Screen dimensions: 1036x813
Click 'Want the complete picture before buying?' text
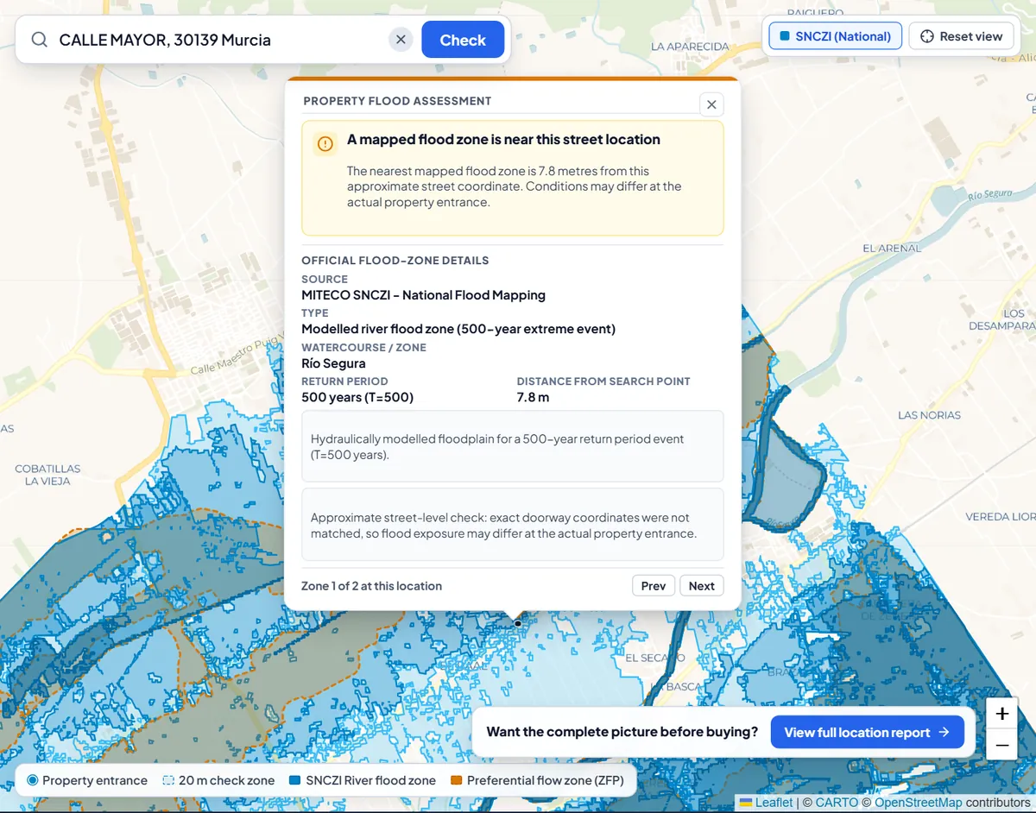coord(622,732)
